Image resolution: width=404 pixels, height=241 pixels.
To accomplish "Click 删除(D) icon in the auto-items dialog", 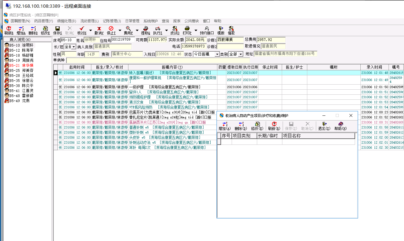I will pyautogui.click(x=241, y=124).
